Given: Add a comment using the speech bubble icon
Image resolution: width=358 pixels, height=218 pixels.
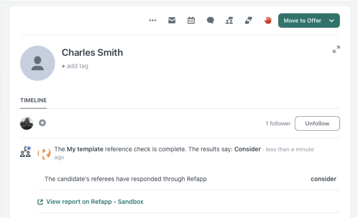Looking at the screenshot, I should (x=210, y=20).
